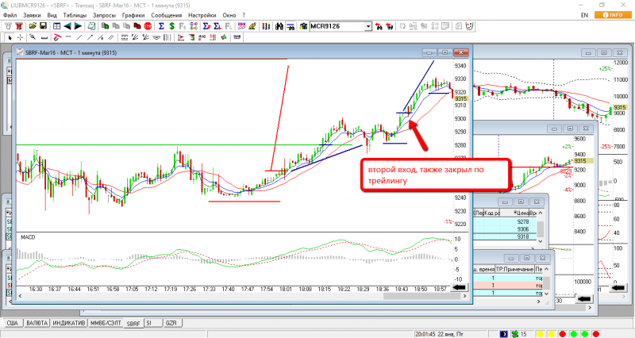
Task: Select the crosshair cursor tool
Action: [21, 37]
